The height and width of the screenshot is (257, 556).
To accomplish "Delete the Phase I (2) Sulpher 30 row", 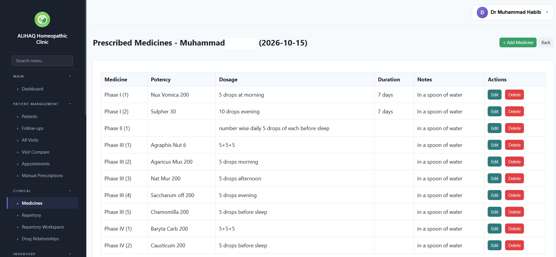I will pyautogui.click(x=514, y=112).
